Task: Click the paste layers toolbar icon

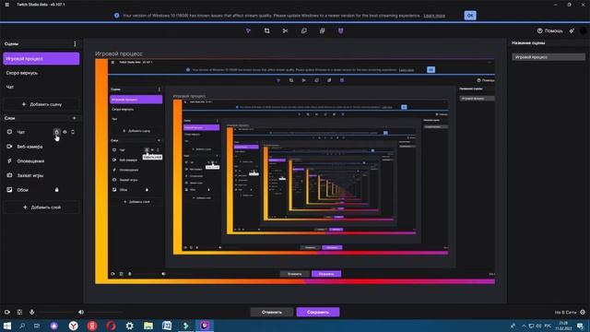Action: pyautogui.click(x=322, y=30)
